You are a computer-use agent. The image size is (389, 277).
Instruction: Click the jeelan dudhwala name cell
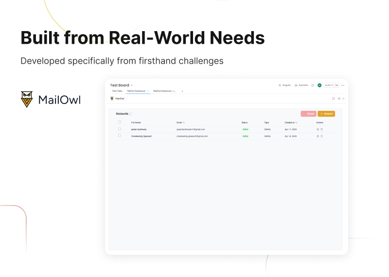click(x=139, y=129)
